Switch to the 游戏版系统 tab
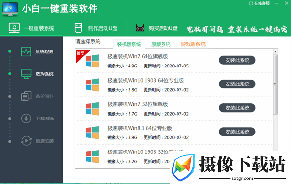The image size is (291, 184). click(x=193, y=44)
